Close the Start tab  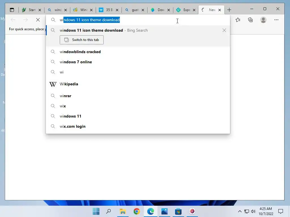(40, 10)
